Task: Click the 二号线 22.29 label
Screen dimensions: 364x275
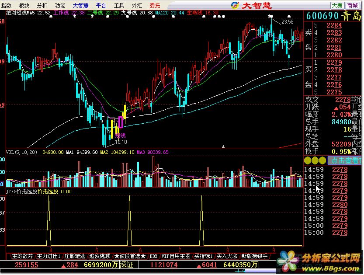Action: [103, 13]
